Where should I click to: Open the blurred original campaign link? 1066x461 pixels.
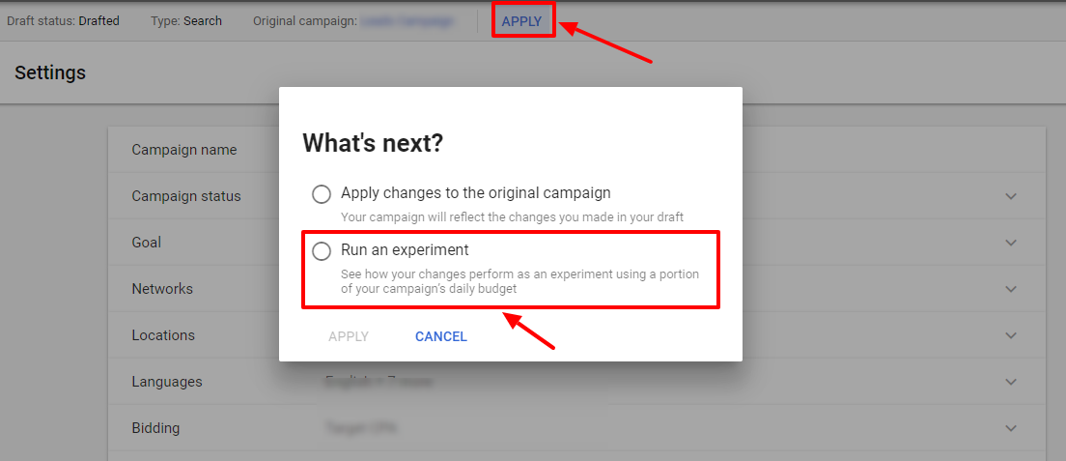pos(407,21)
